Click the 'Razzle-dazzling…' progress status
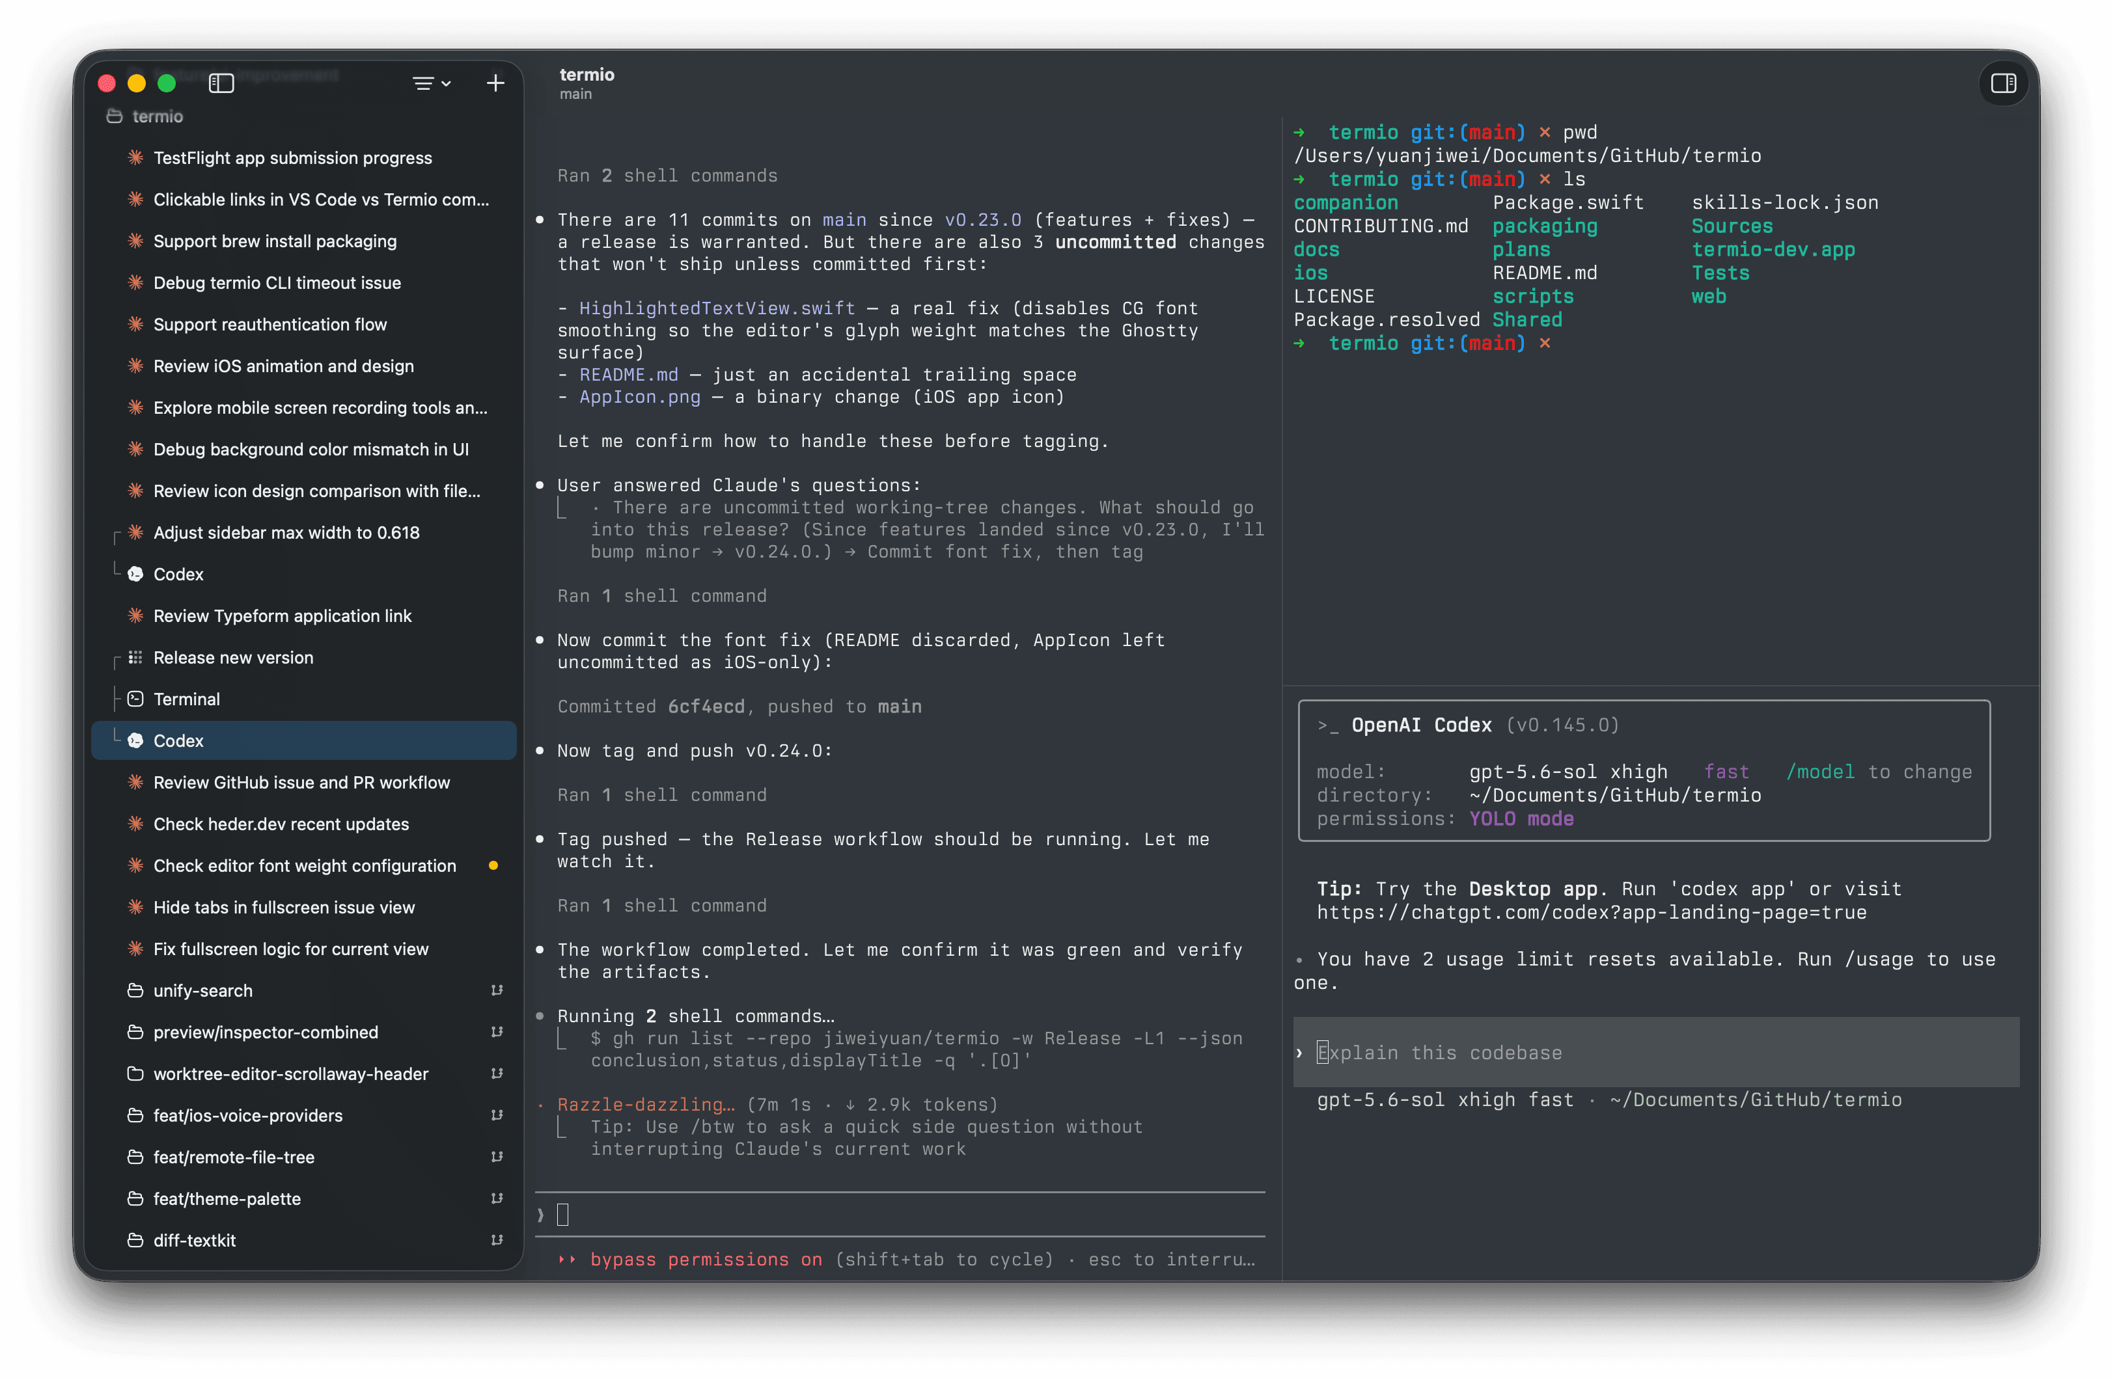Image resolution: width=2113 pixels, height=1378 pixels. pyautogui.click(x=646, y=1104)
